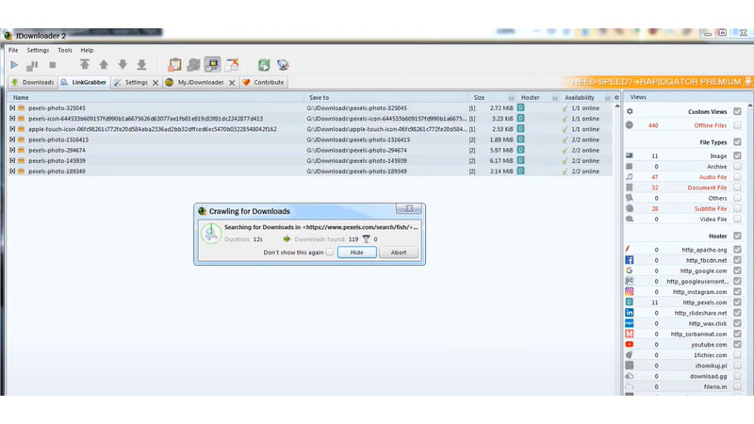The image size is (754, 424).
Task: Select the LinkGrabber tab
Action: [x=84, y=82]
